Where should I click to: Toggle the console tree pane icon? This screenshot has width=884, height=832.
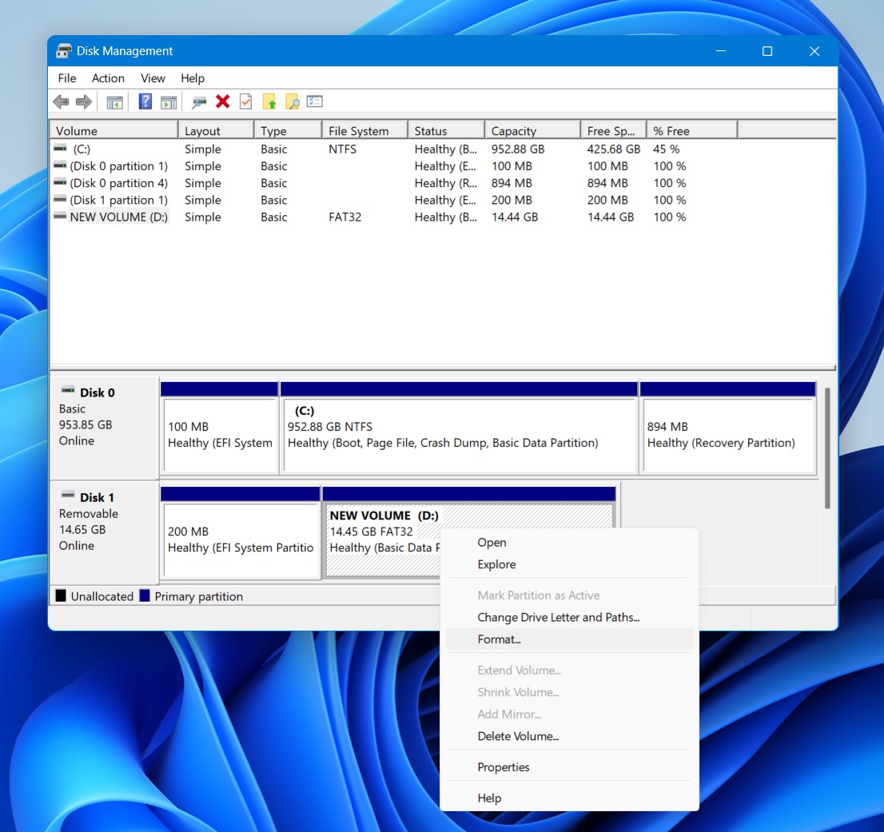pyautogui.click(x=114, y=102)
